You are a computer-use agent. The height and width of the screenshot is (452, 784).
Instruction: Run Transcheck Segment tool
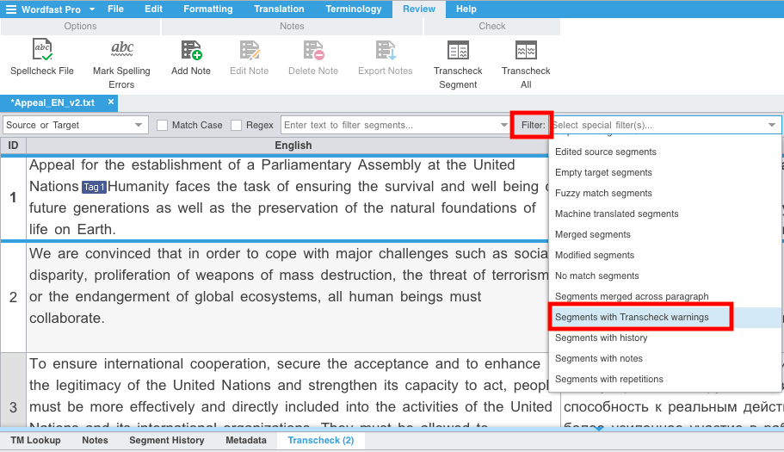[x=458, y=50]
